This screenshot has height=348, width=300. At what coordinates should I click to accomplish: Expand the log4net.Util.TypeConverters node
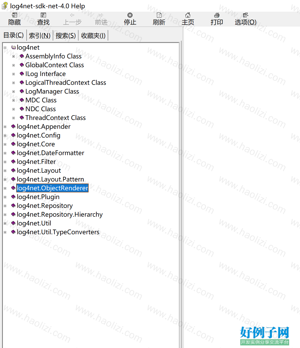point(5,232)
